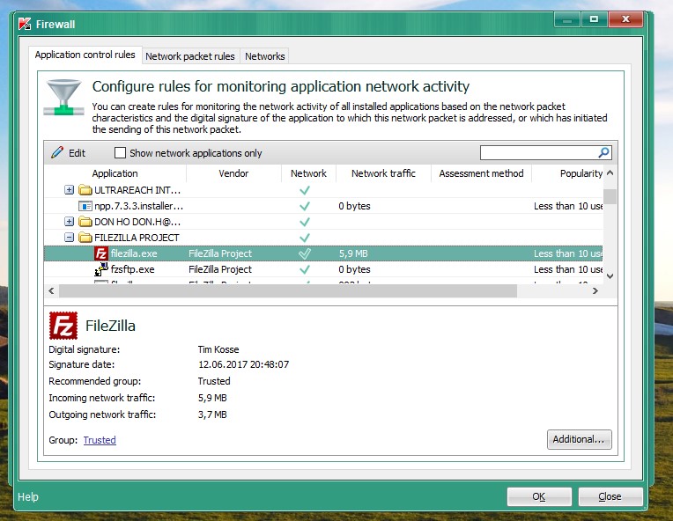
Task: Click the npp.7.3.3.installer file icon
Action: tap(85, 206)
